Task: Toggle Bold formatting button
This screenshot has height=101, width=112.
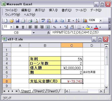Action: (17, 27)
